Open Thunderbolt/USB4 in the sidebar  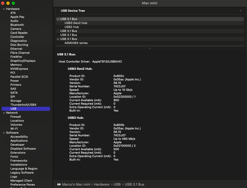pyautogui.click(x=23, y=105)
